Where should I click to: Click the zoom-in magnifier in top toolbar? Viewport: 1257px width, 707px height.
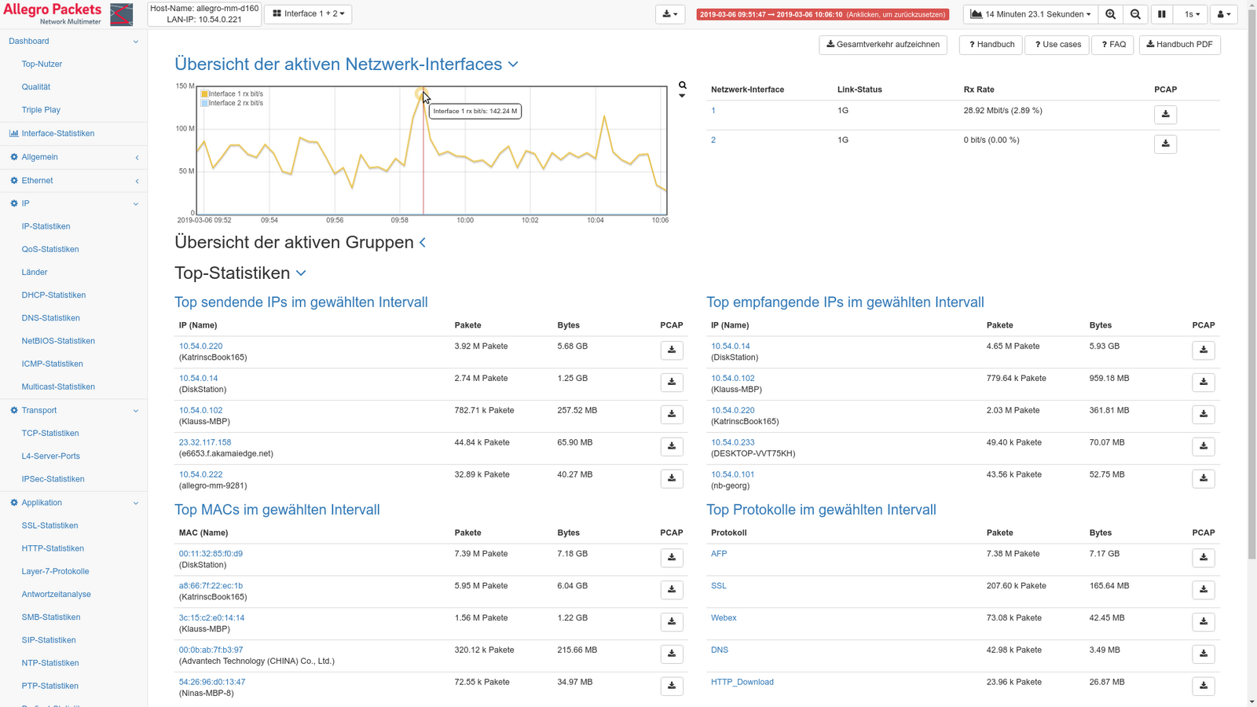pyautogui.click(x=1110, y=14)
